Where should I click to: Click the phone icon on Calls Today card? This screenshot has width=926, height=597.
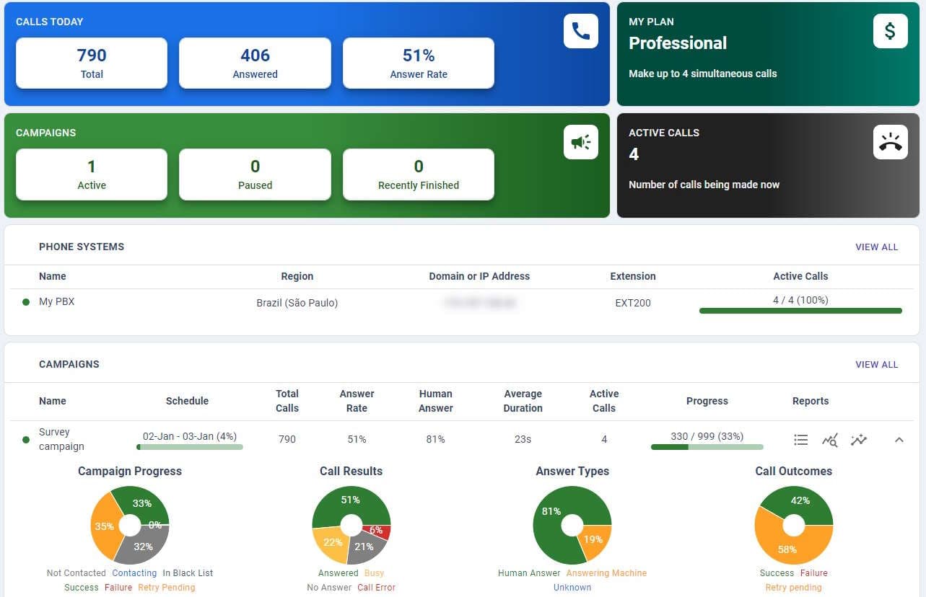[x=580, y=31]
